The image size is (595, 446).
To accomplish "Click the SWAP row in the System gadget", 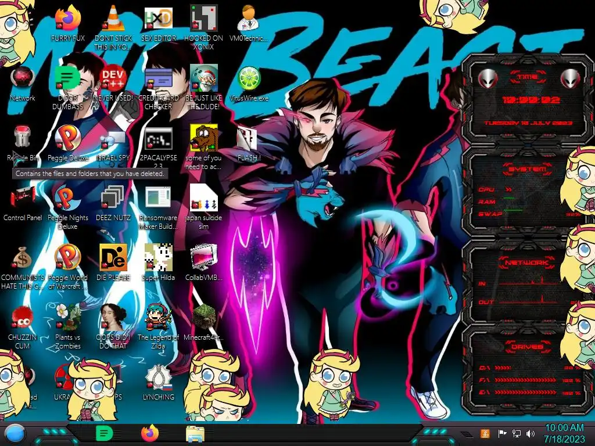I will point(530,214).
